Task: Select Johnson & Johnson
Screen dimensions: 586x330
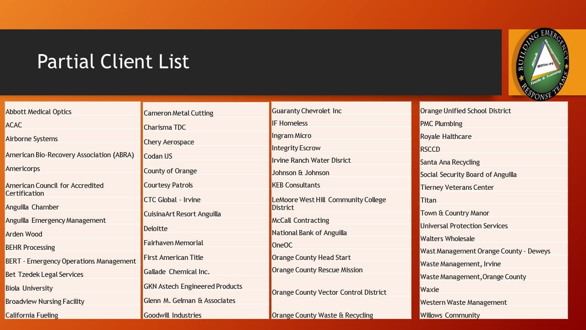Action: coord(301,173)
